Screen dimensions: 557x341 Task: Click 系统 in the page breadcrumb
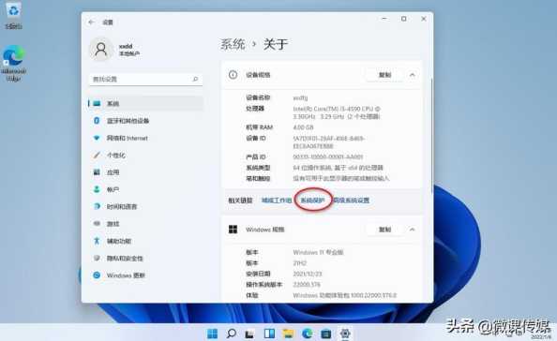(233, 44)
